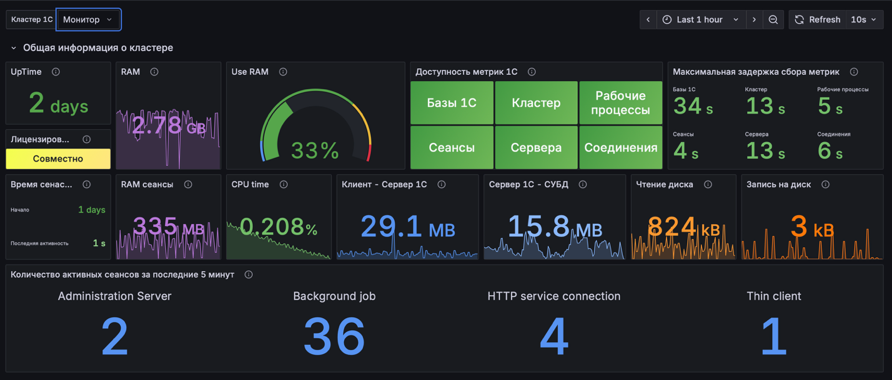This screenshot has height=380, width=892.
Task: Click info icon next to CPU time
Action: click(x=284, y=185)
